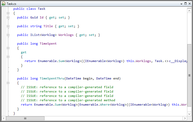Image resolution: width=193 pixels, height=122 pixels.
Task: Collapse the TimeSpent get accessor fold
Action: (x=8, y=57)
